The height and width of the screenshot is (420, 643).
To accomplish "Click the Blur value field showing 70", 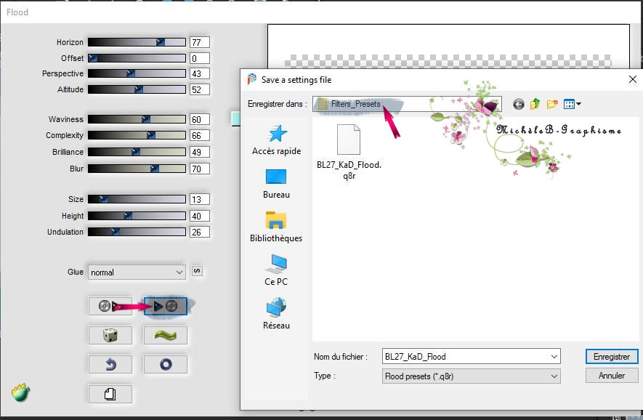I will [200, 169].
